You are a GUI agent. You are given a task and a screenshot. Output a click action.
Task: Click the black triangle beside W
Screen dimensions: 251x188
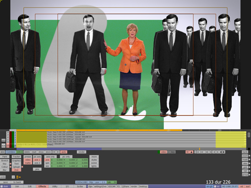pos(191,152)
